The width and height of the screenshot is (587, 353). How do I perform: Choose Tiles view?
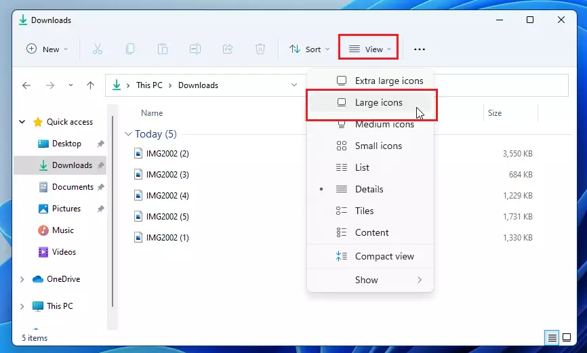pos(370,211)
